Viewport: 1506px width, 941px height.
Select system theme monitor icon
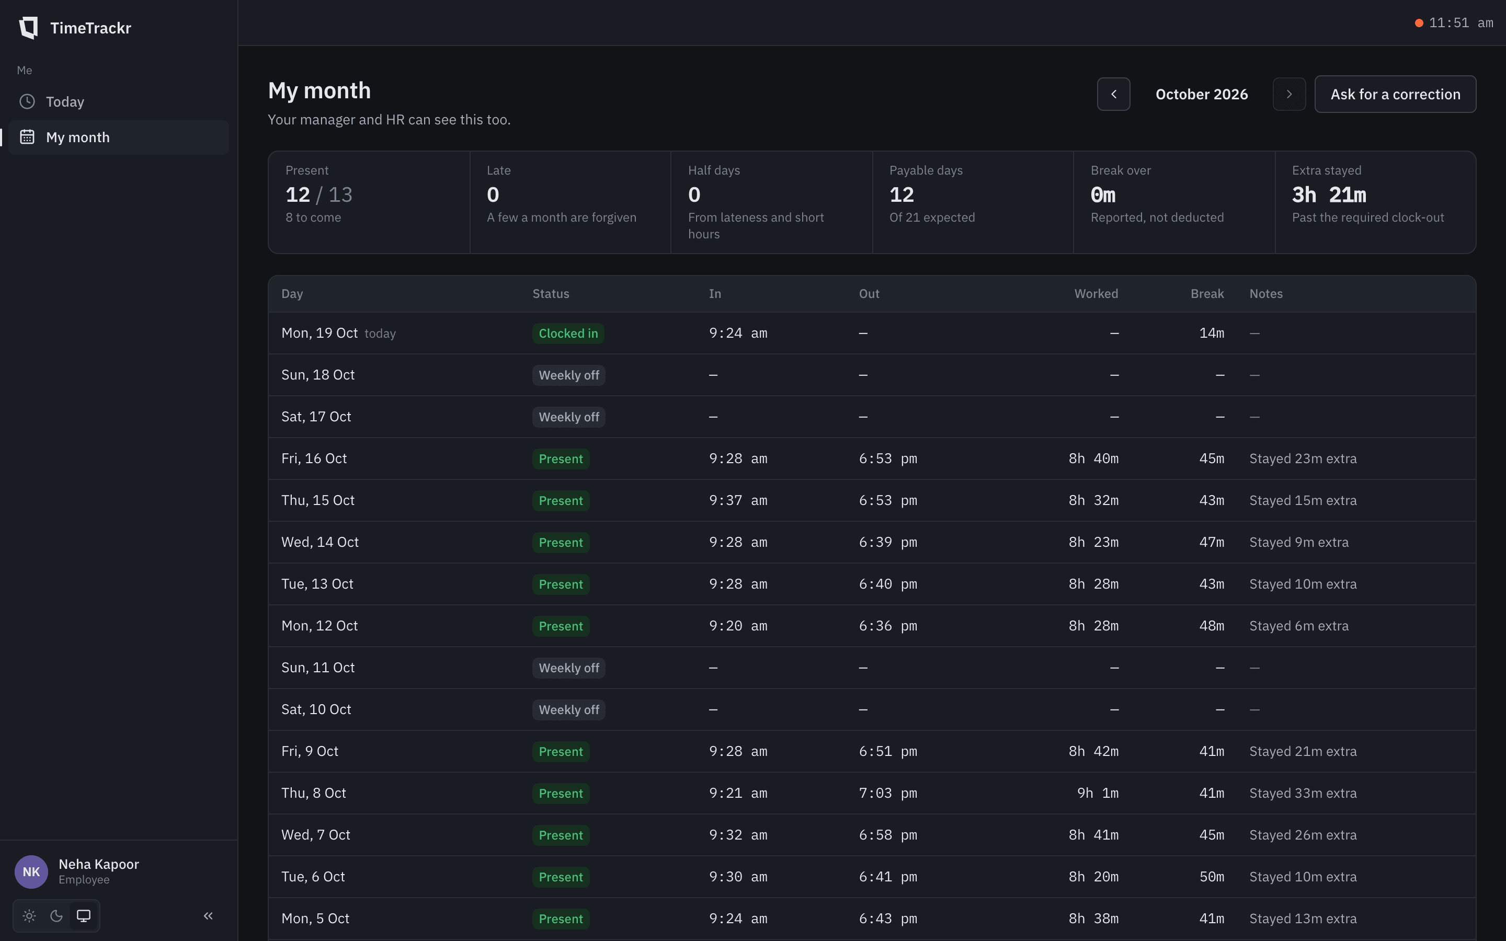pos(83,915)
